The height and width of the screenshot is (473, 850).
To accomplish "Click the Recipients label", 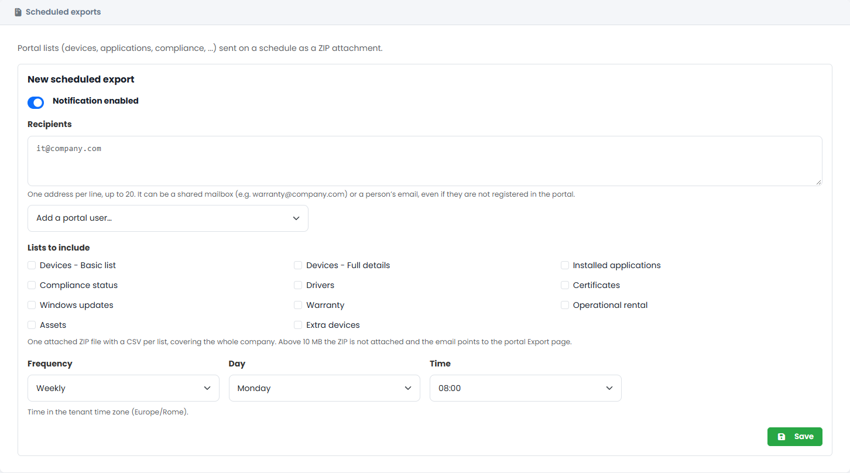I will [50, 124].
